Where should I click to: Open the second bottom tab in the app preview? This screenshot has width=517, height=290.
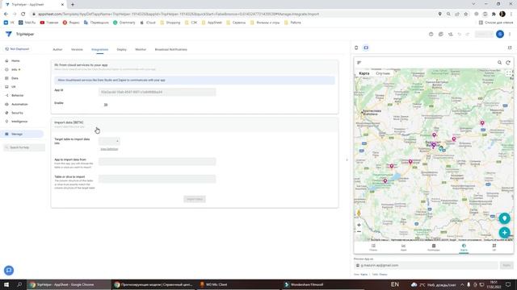click(403, 247)
